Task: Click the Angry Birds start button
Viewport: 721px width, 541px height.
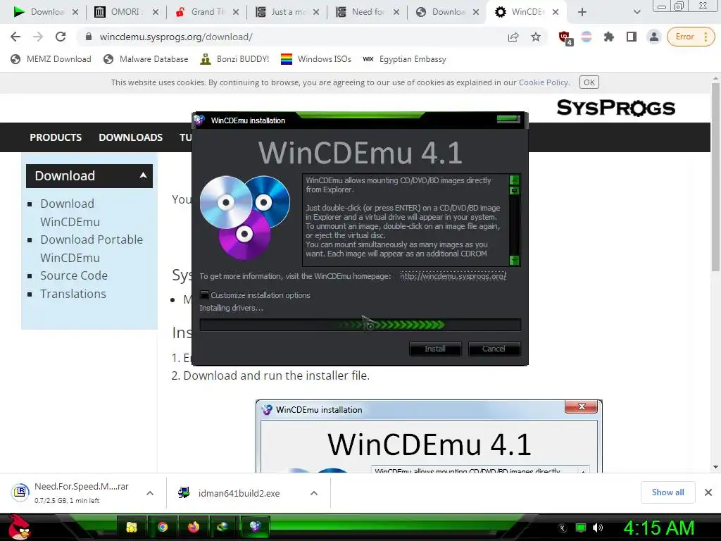Action: pyautogui.click(x=19, y=527)
